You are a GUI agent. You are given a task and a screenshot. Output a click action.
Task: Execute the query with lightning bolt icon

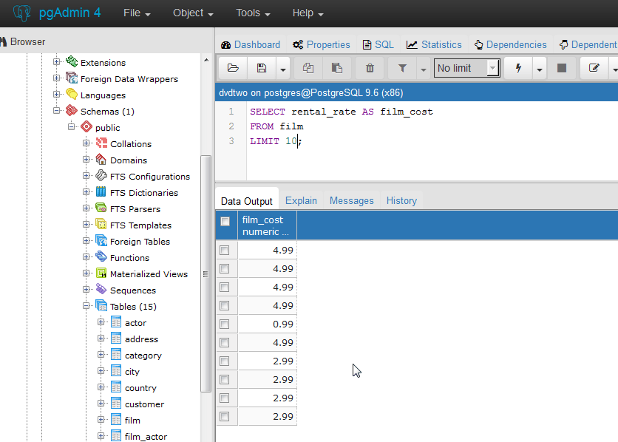click(518, 68)
